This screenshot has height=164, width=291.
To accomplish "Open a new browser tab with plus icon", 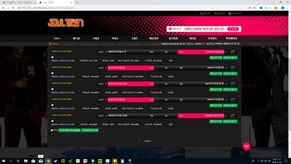I will pyautogui.click(x=77, y=3).
